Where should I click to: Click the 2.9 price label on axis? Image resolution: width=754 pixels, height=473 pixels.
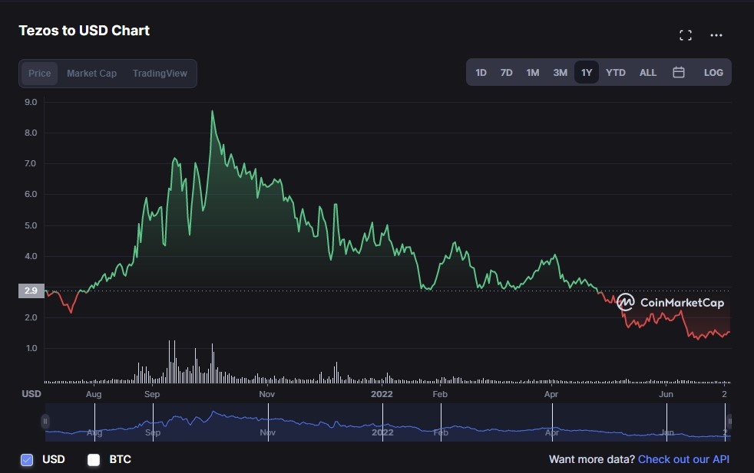[x=31, y=291]
